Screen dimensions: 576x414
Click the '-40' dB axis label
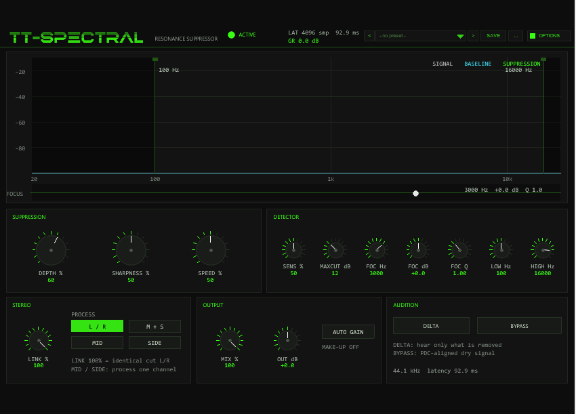(x=20, y=98)
